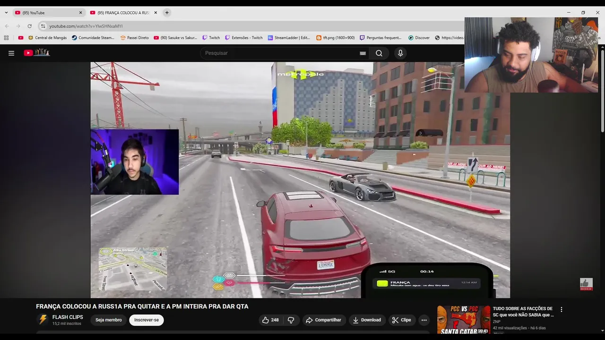605x340 pixels.
Task: Click the Inscrever-se subscribe button
Action: pyautogui.click(x=147, y=320)
